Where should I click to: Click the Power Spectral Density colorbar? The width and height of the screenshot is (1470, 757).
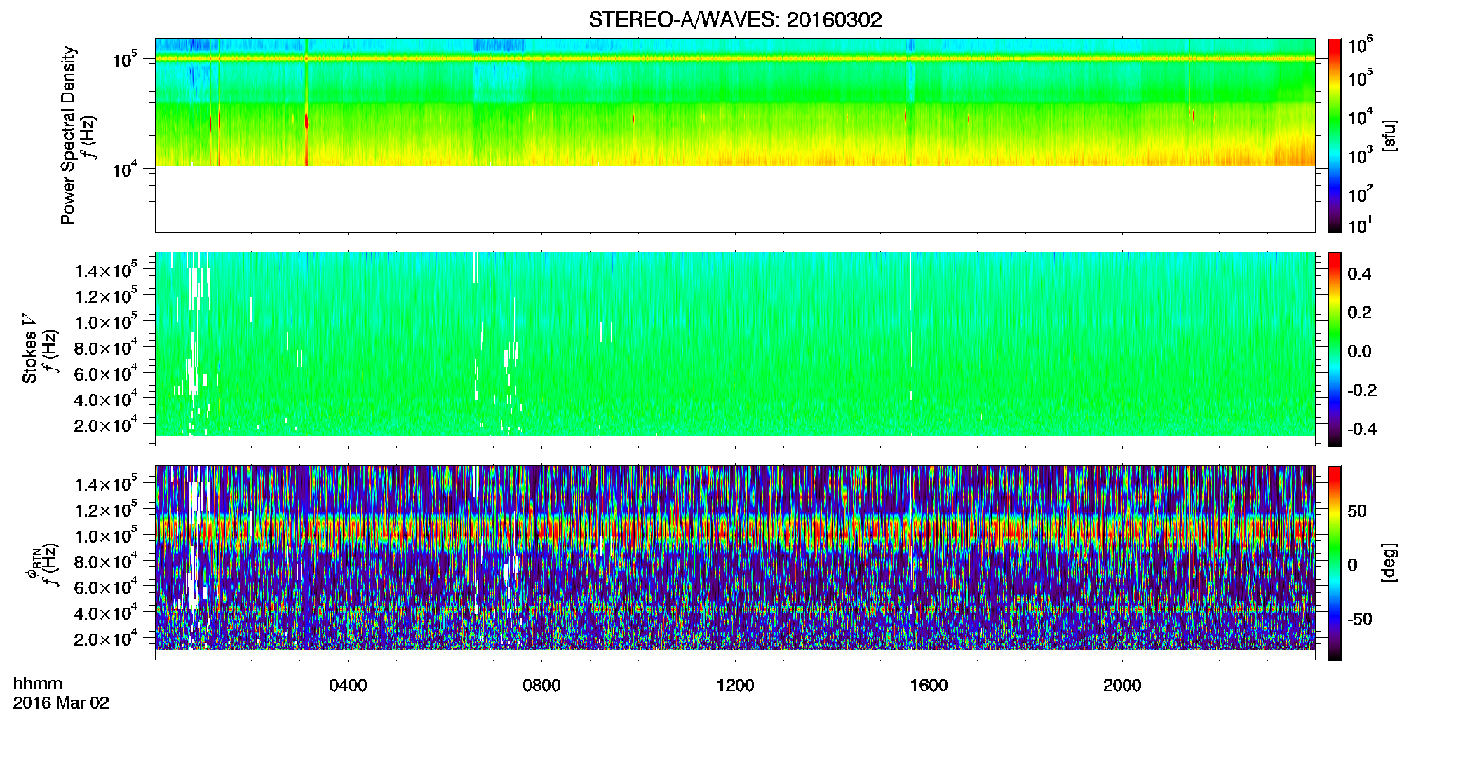pos(1335,135)
